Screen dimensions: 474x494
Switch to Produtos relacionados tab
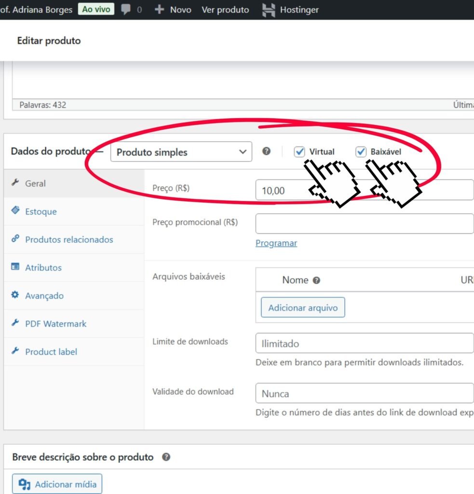pos(69,239)
